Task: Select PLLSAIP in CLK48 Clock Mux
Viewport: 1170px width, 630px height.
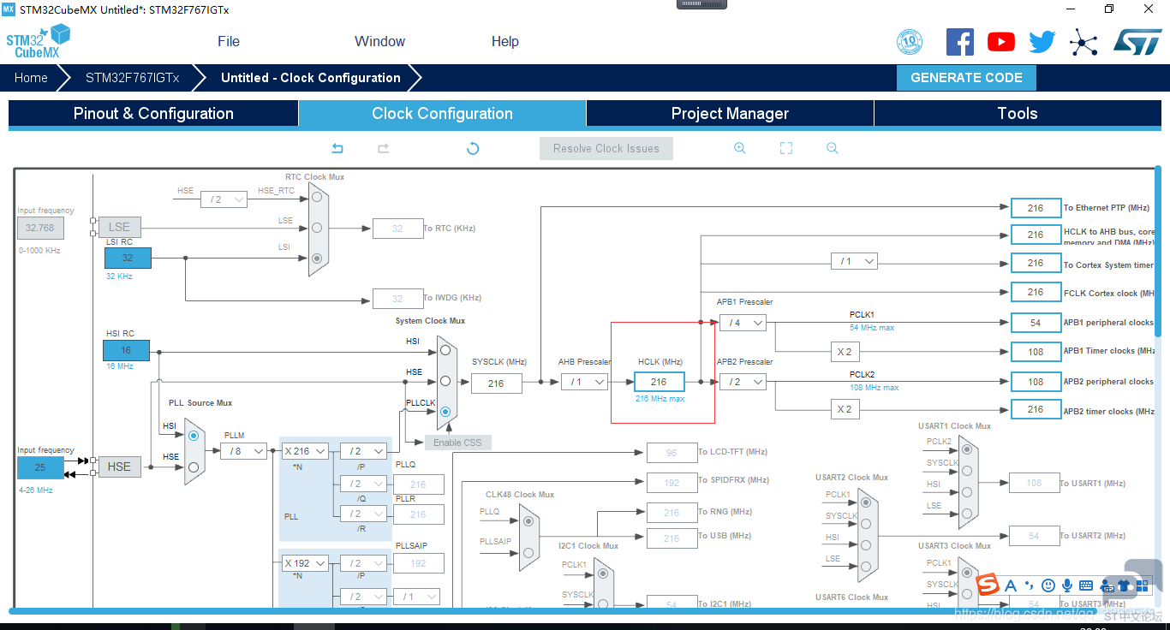Action: tap(528, 551)
